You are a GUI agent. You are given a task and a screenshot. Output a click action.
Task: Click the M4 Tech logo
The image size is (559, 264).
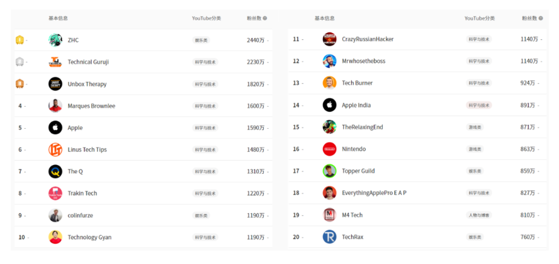(x=329, y=215)
